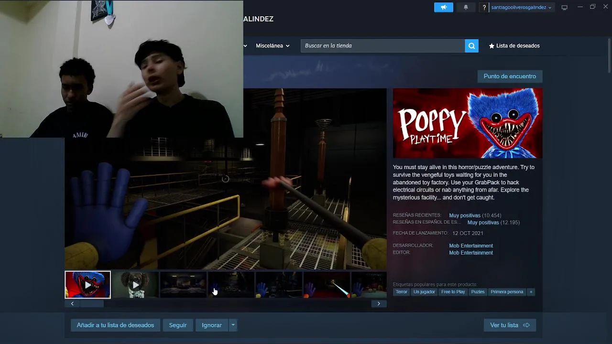Click the monitor Big Picture icon
Viewport: 612px width, 344px height.
(x=564, y=7)
